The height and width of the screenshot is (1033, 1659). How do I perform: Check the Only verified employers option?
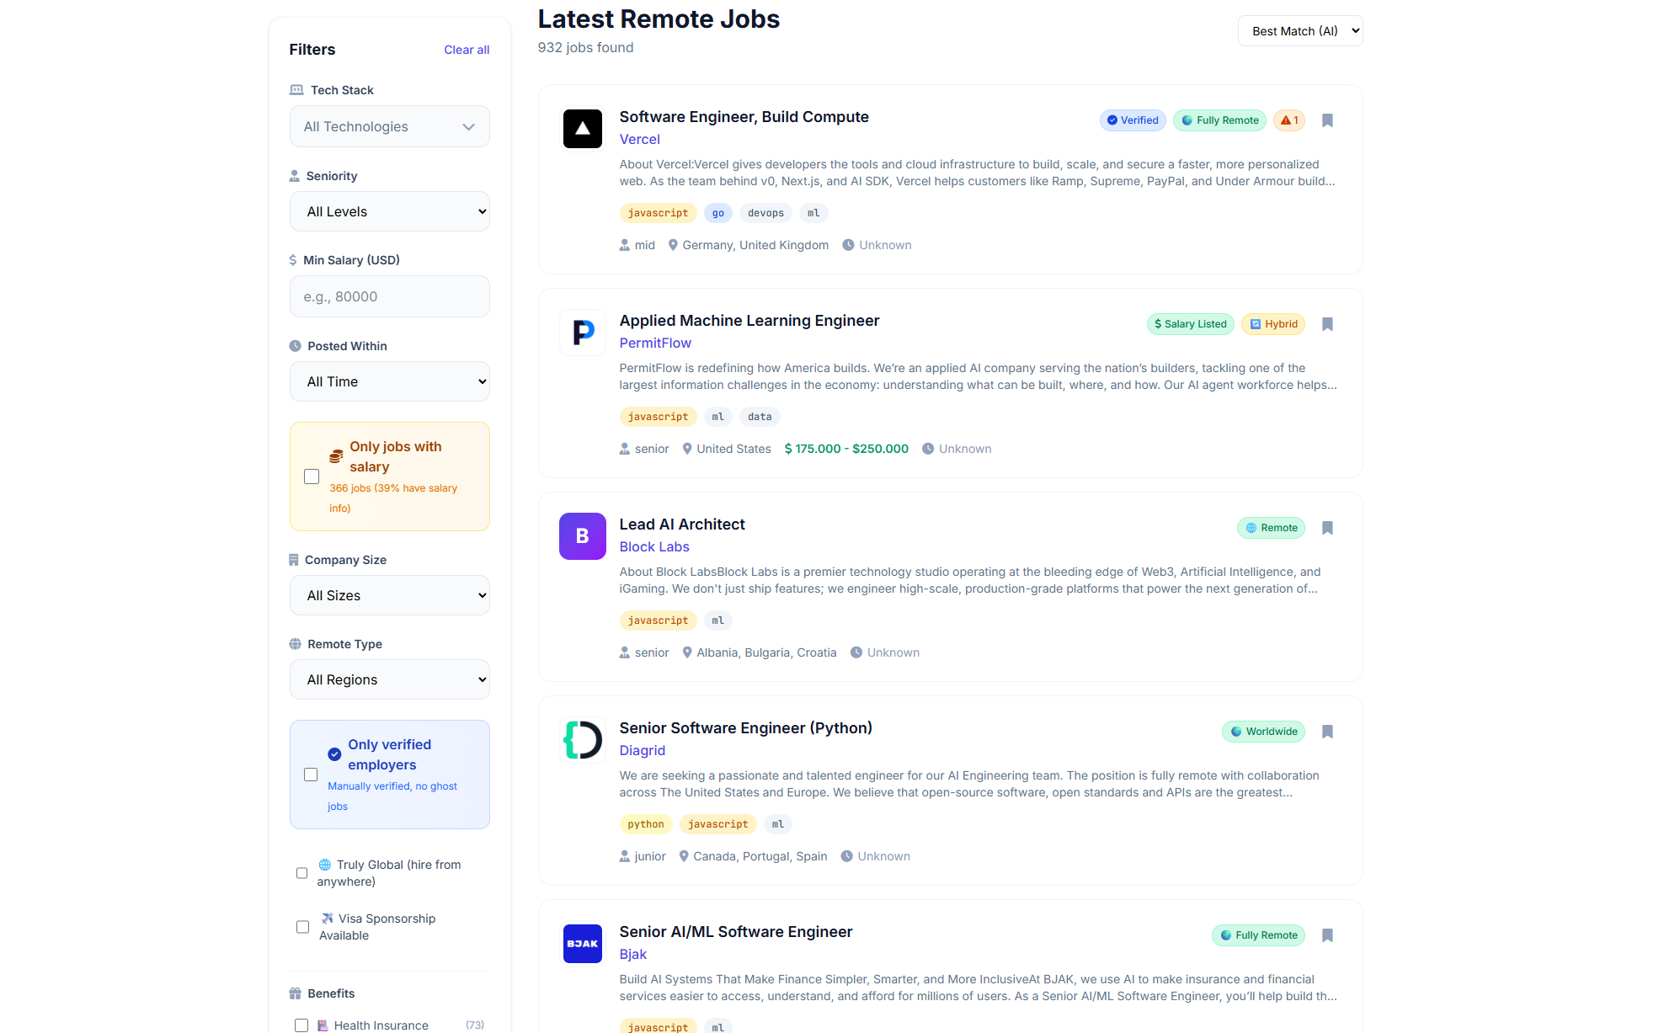point(311,774)
